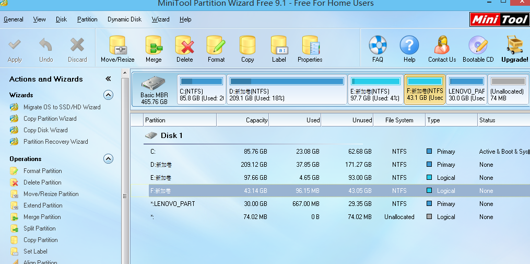The width and height of the screenshot is (530, 264).
Task: Open the Help menu
Action: [185, 19]
